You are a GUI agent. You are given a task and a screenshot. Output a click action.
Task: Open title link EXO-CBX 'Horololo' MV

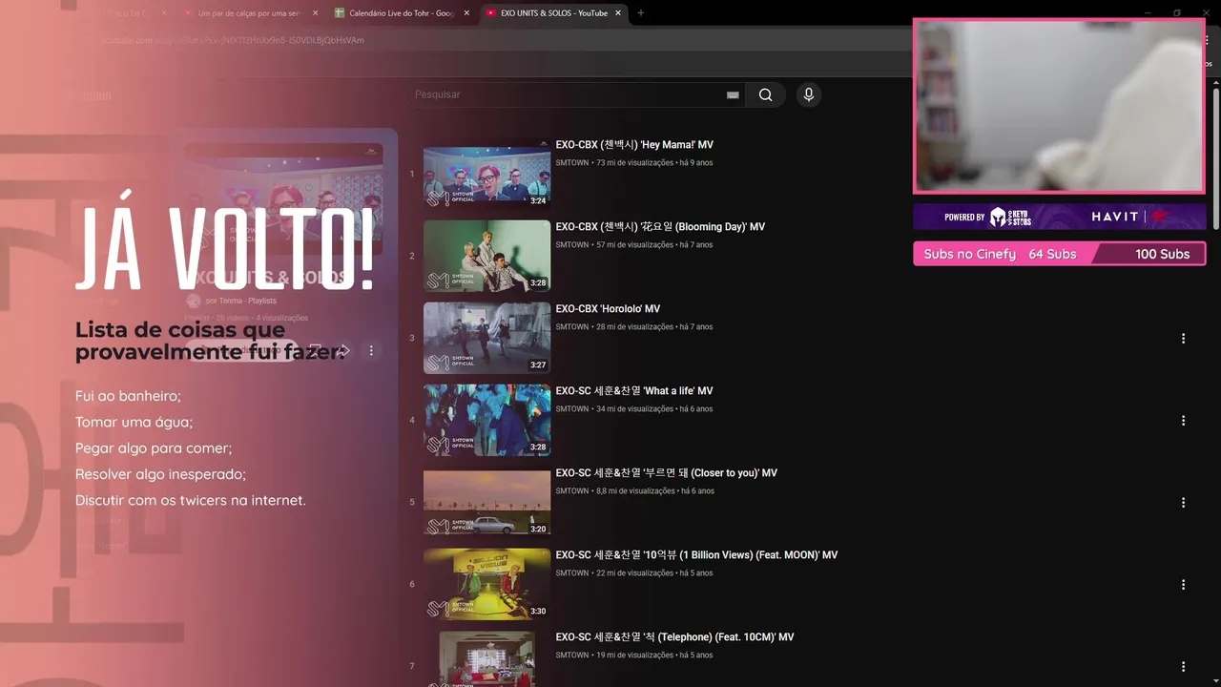point(608,309)
